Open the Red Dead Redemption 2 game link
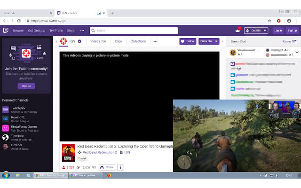 [x=100, y=152]
